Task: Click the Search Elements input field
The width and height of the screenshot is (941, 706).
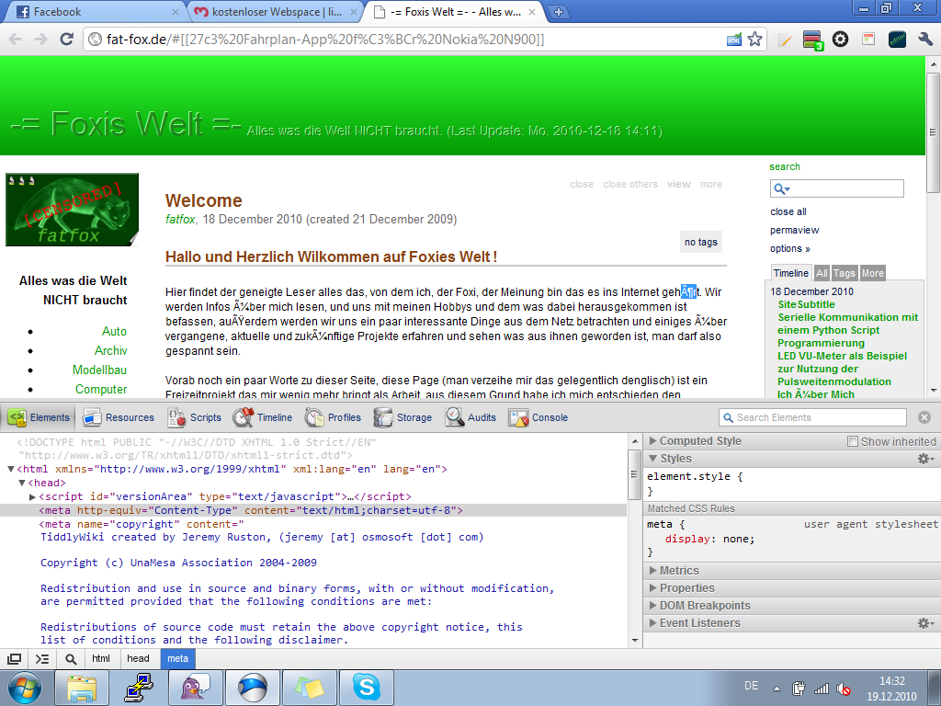Action: point(818,417)
